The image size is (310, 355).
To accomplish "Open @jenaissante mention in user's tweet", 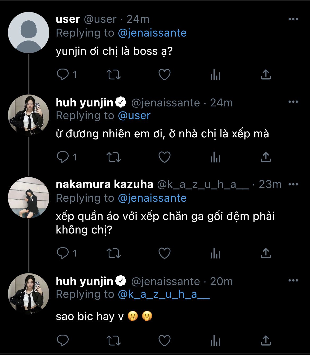I will pyautogui.click(x=152, y=33).
